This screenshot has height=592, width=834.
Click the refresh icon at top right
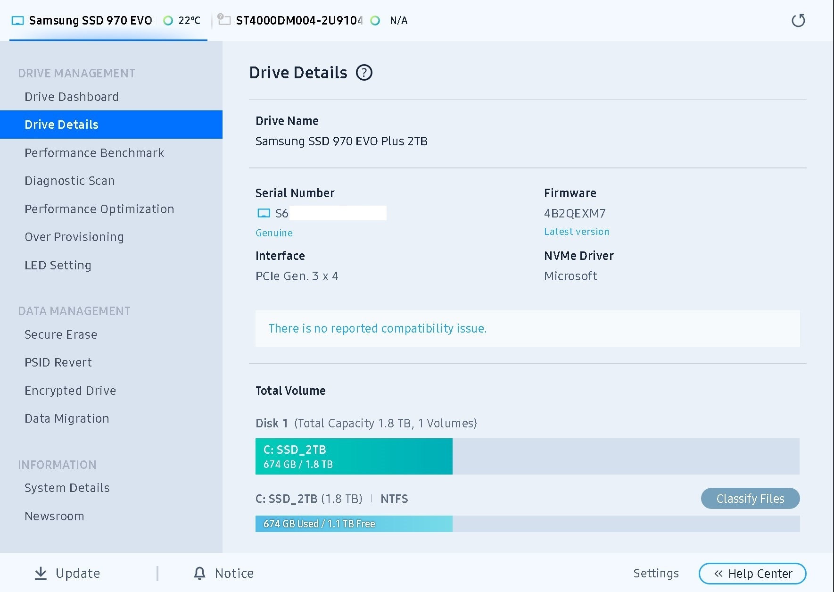coord(798,20)
